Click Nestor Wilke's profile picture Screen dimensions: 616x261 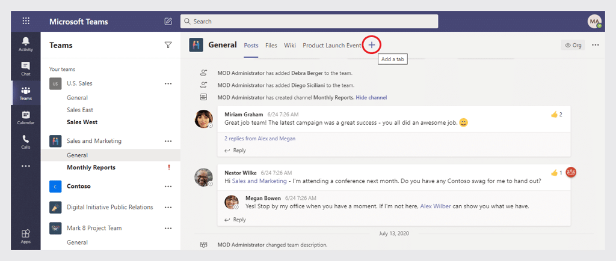pos(203,177)
